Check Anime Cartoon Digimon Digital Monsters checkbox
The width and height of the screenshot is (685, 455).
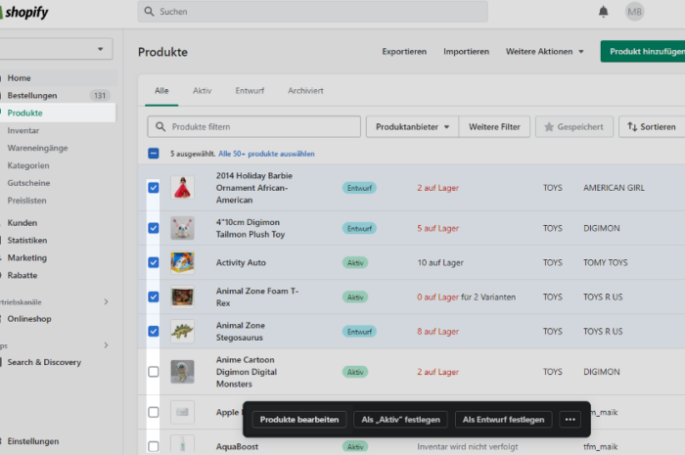pos(154,372)
